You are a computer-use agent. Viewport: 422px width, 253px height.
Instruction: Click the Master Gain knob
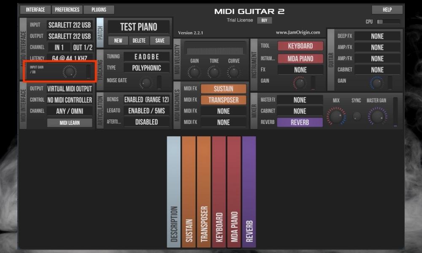click(x=377, y=116)
